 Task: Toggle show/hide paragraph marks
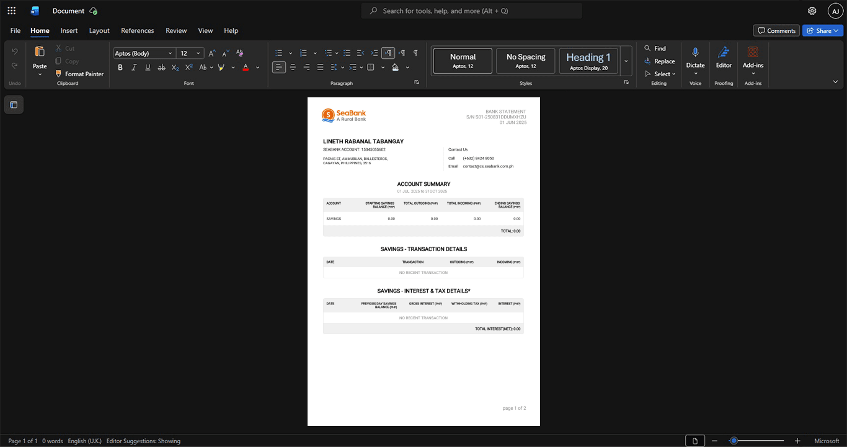[415, 53]
